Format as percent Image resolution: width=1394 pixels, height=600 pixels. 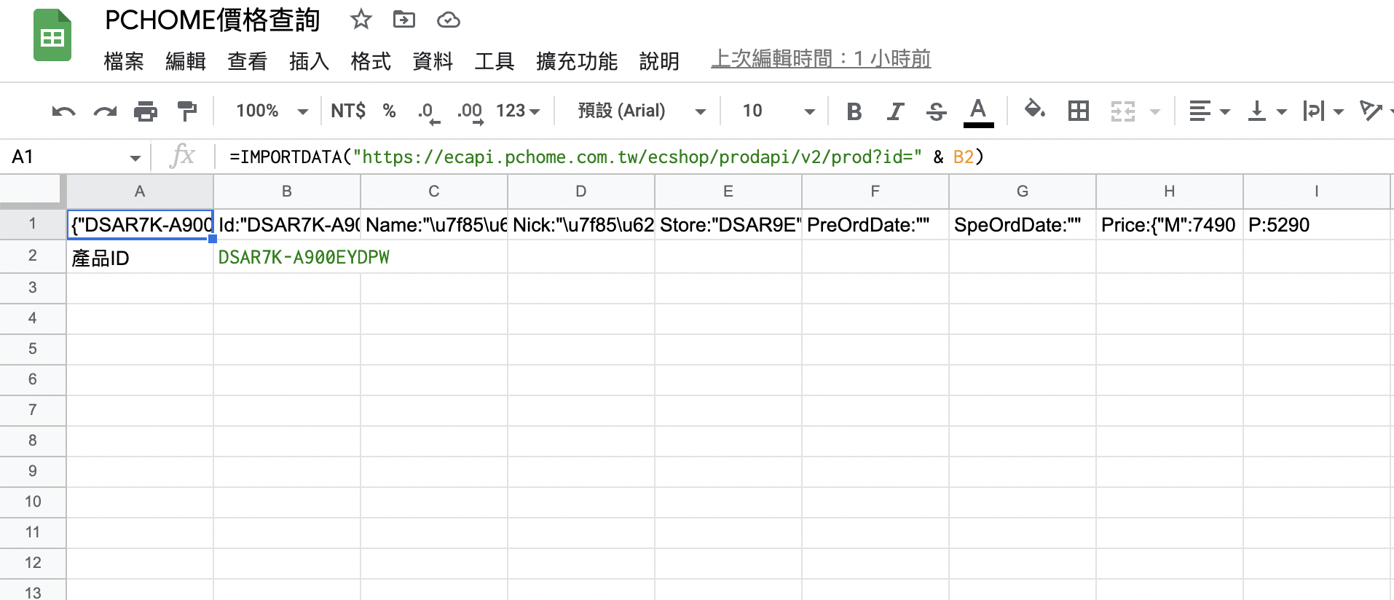(x=390, y=111)
